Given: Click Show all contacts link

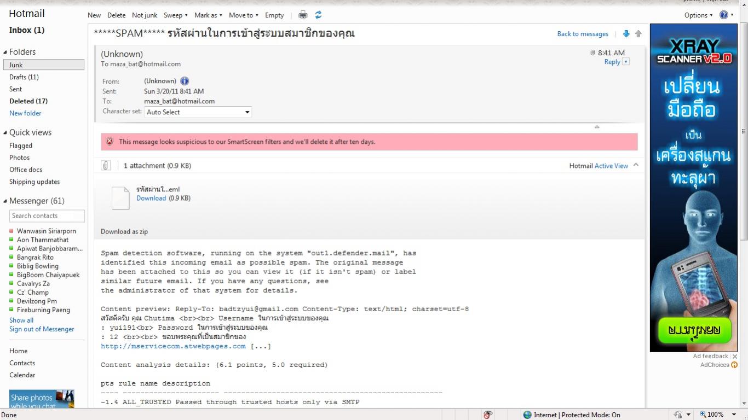Looking at the screenshot, I should tap(21, 320).
